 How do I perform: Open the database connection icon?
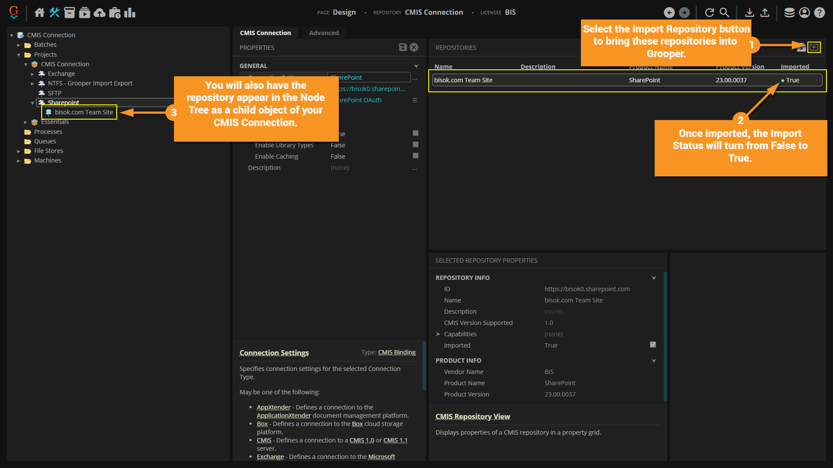point(789,13)
